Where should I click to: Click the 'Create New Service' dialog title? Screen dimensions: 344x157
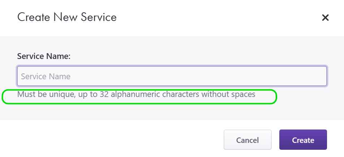[x=67, y=17]
